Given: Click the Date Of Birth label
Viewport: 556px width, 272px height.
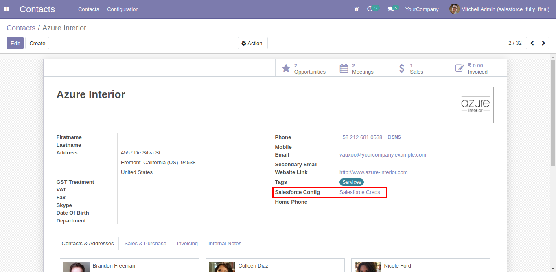Looking at the screenshot, I should pos(72,213).
